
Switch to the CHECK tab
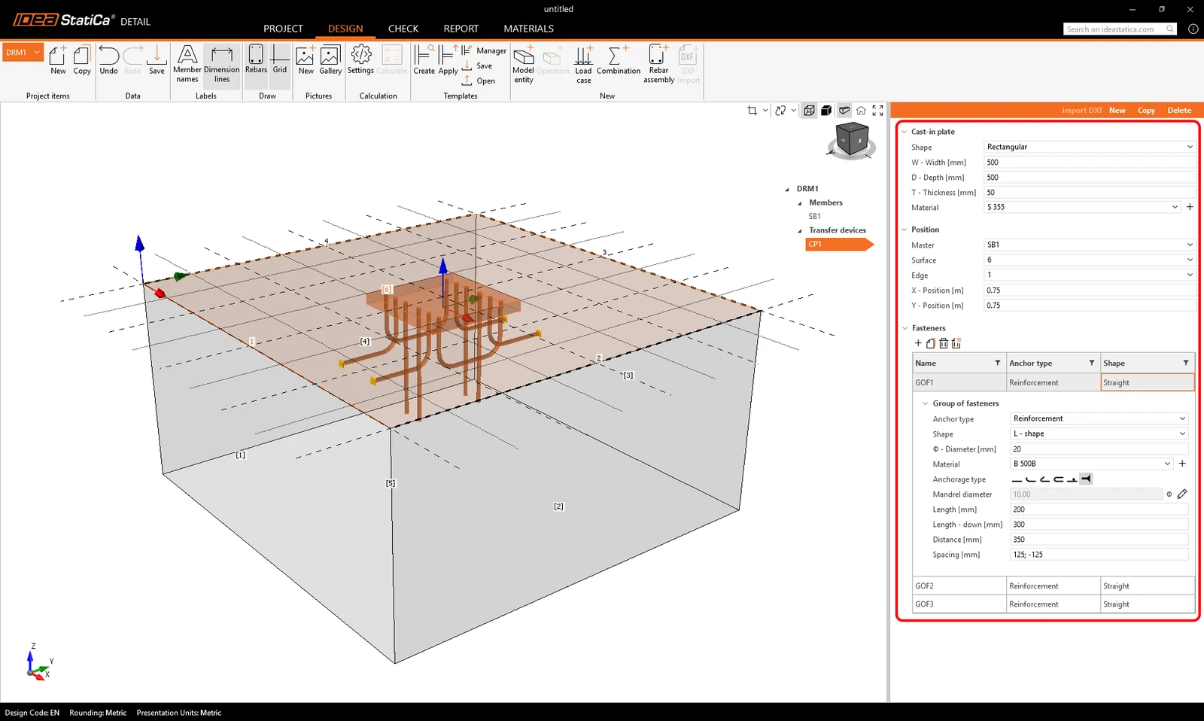403,29
